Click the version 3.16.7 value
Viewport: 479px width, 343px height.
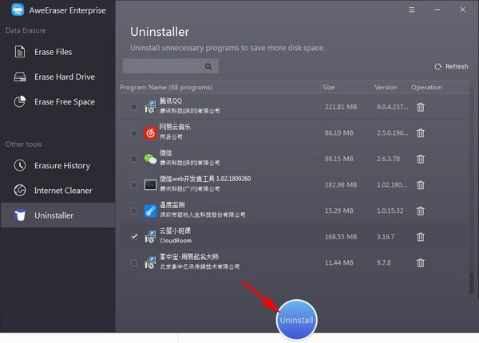[x=386, y=237]
